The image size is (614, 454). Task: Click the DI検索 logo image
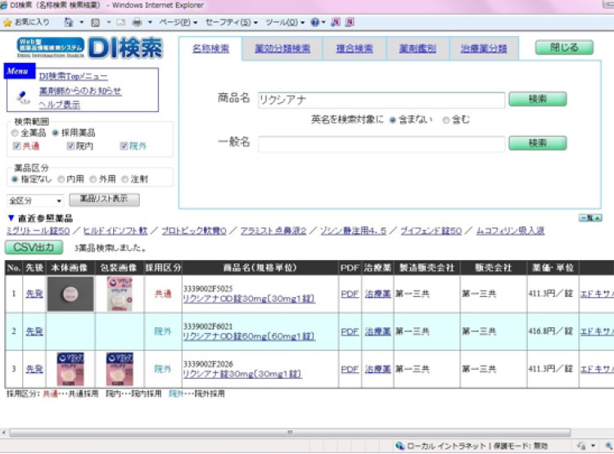(x=90, y=48)
